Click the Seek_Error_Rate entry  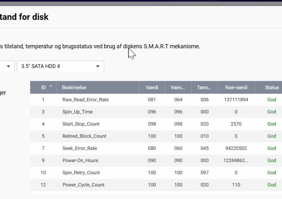click(80, 148)
